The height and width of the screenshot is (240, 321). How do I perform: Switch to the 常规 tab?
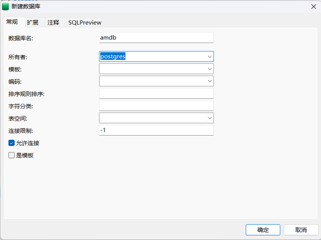(x=12, y=22)
